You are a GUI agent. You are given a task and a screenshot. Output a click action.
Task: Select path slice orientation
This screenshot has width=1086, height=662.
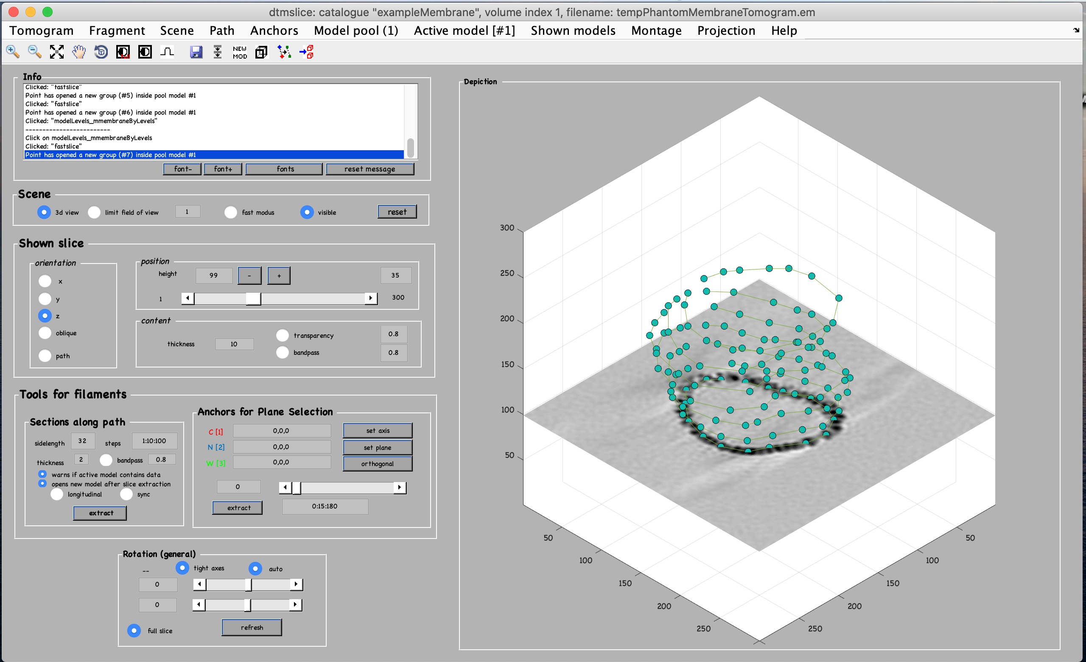coord(45,356)
